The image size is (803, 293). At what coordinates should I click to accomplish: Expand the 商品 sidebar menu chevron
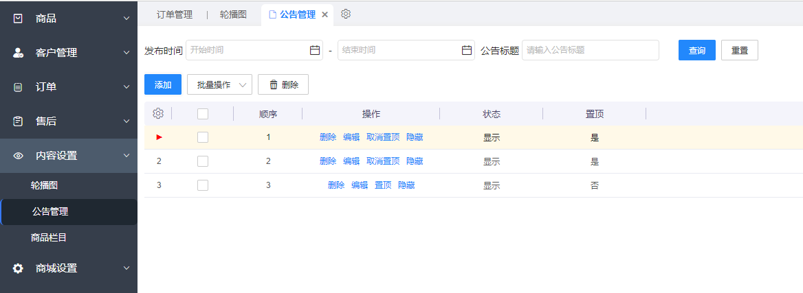point(126,19)
